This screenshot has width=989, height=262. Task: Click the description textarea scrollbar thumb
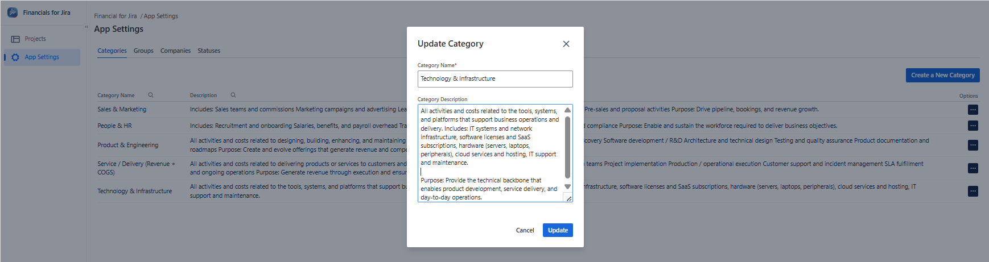point(567,147)
